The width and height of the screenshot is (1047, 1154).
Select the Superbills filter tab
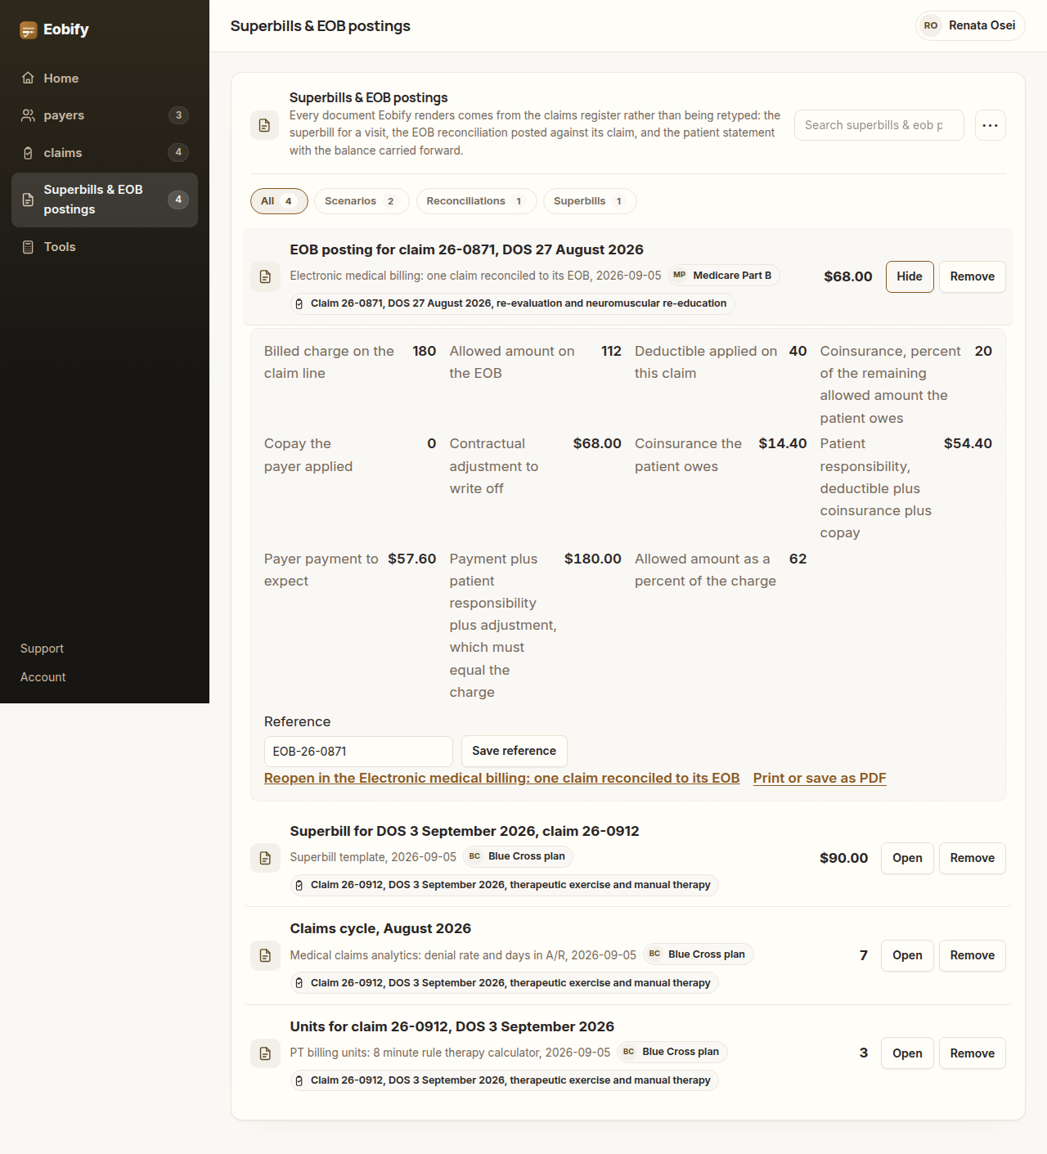(590, 201)
